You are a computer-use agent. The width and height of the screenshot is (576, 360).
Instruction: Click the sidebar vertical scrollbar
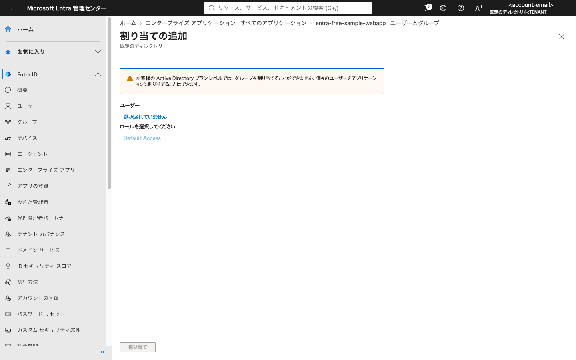109,103
